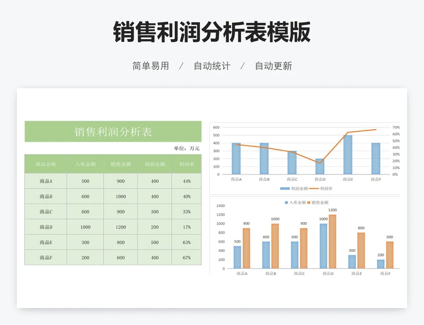Click the 商品E profit bar in top chart
424x325 pixels.
[348, 155]
